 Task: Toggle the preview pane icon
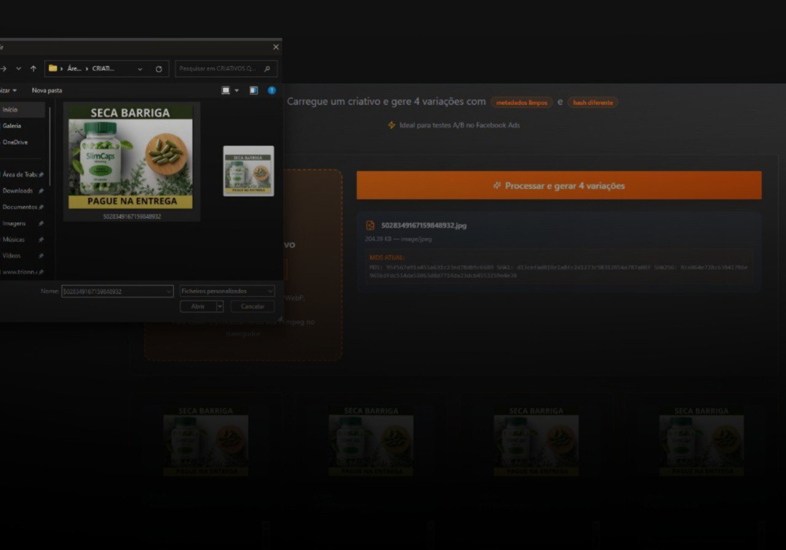(254, 90)
